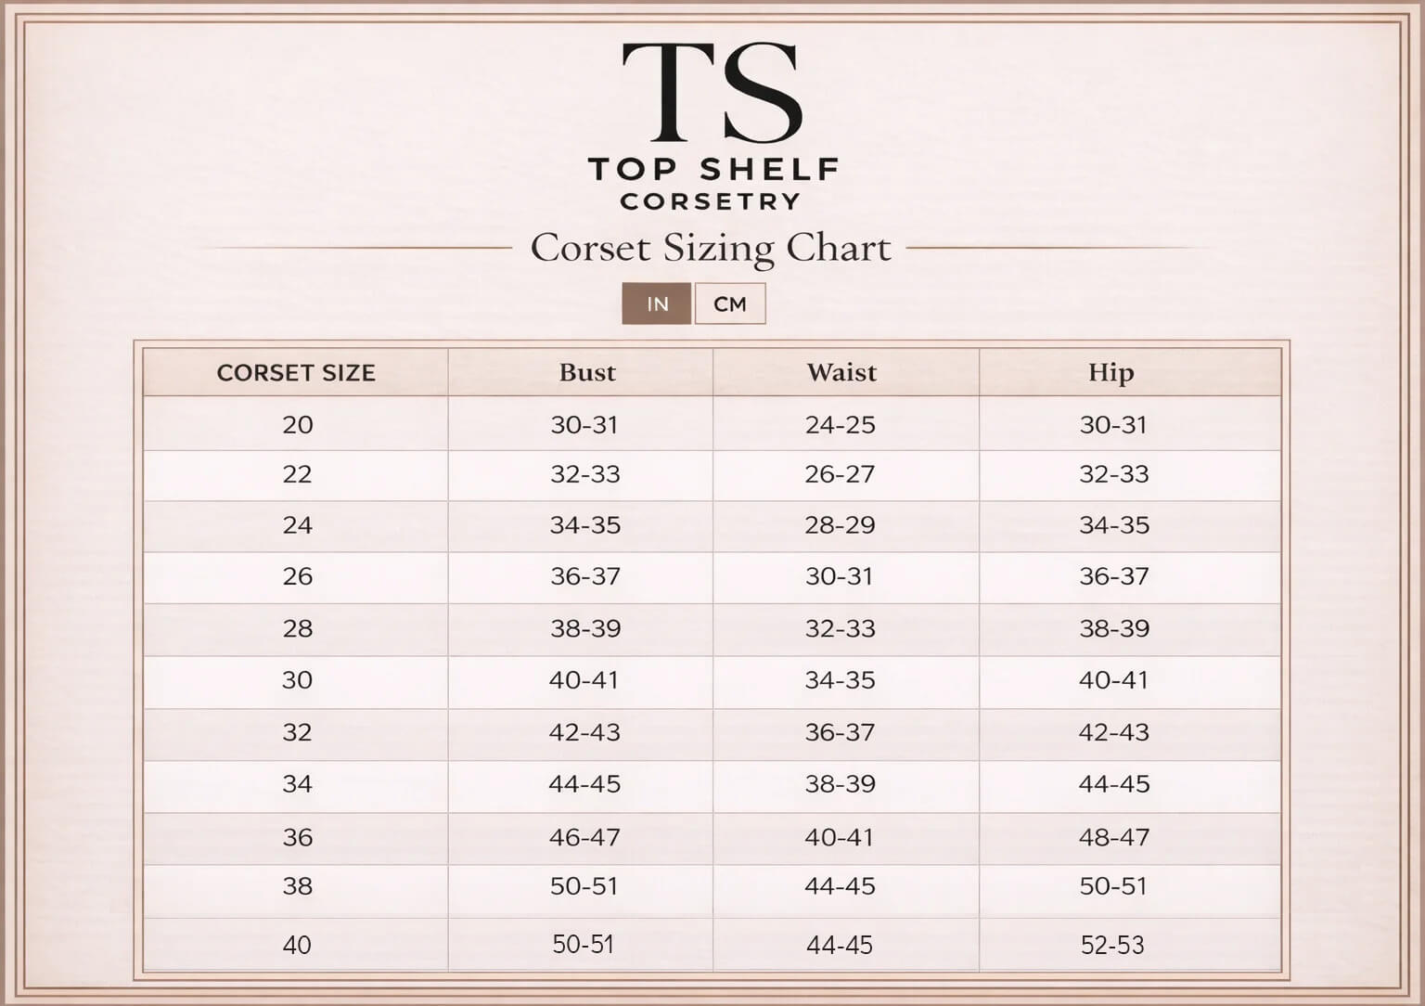Click the Bust column header
Image resolution: width=1425 pixels, height=1006 pixels.
587,373
